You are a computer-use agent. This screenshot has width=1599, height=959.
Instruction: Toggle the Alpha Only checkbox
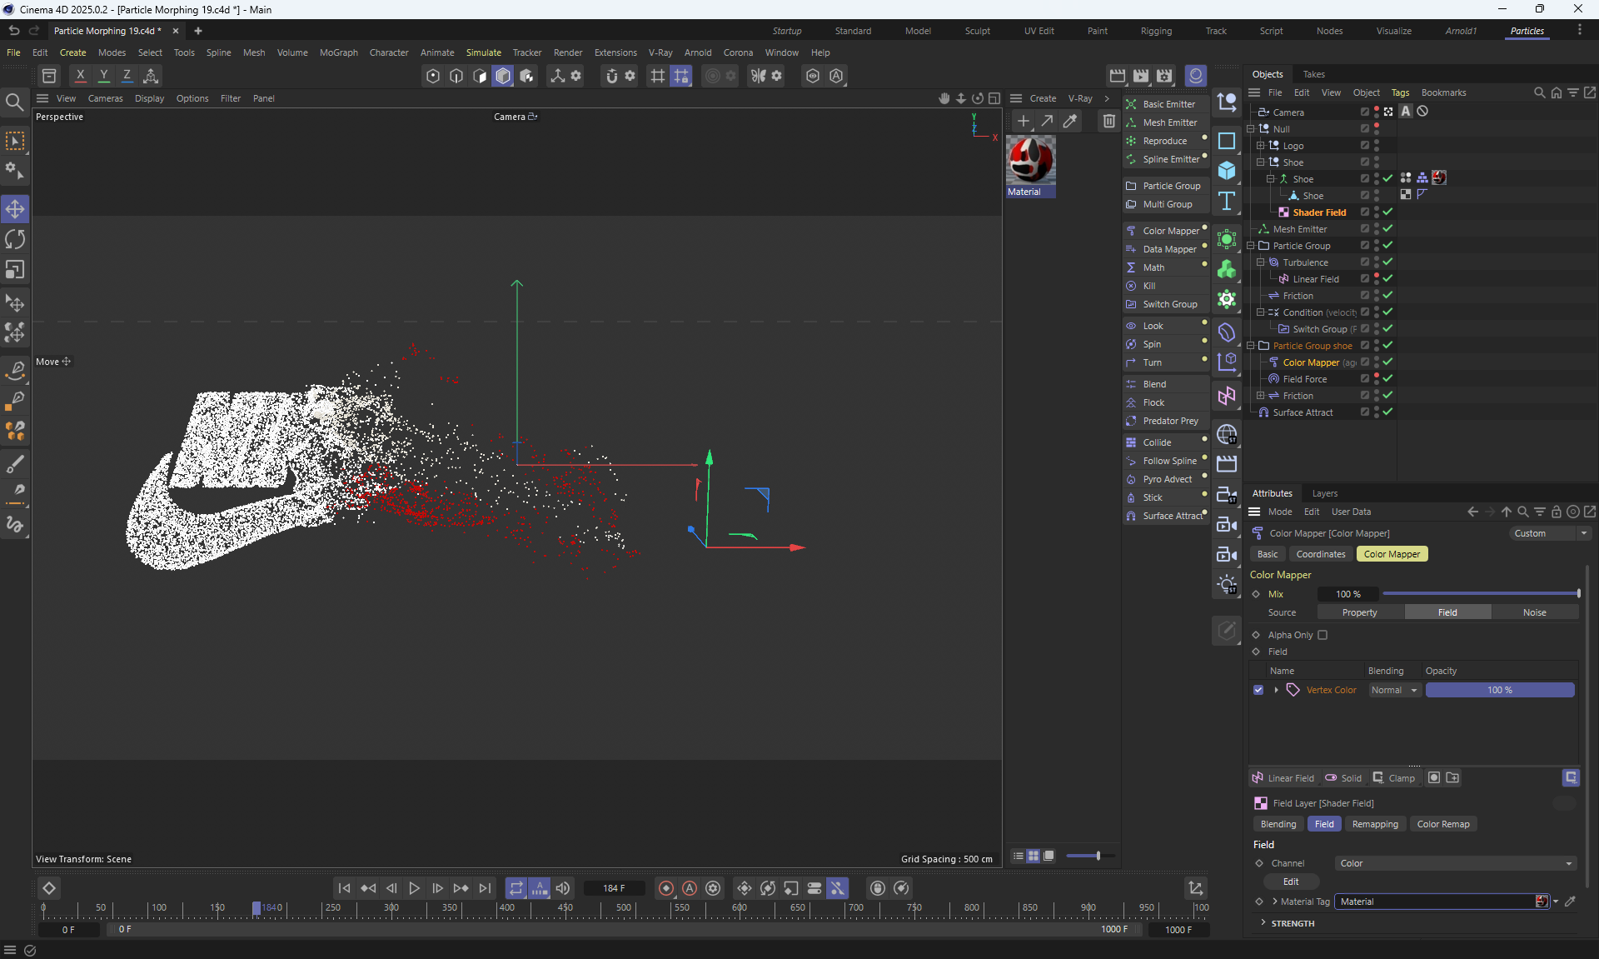[x=1323, y=635]
